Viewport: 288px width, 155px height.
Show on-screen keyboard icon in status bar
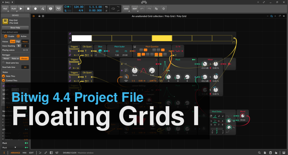(284, 153)
